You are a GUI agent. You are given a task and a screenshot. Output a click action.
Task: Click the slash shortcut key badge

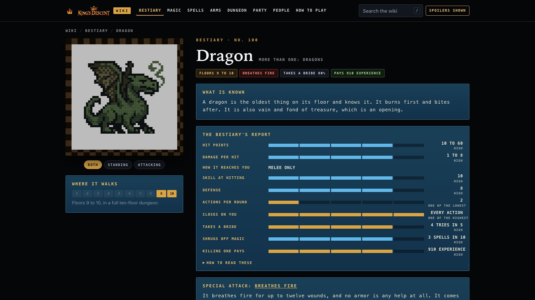(417, 11)
